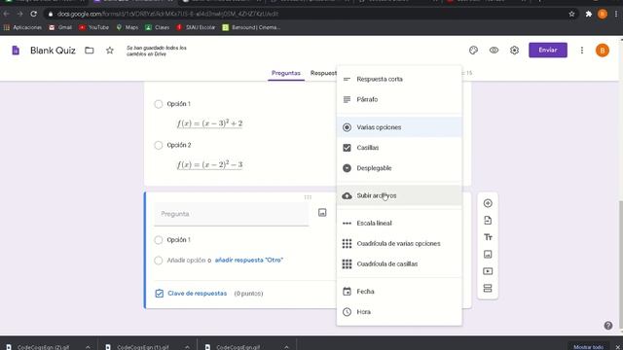Expand CodeCogsEqn (1).gif download options
Screen dimensions: 623x350
coord(187,347)
